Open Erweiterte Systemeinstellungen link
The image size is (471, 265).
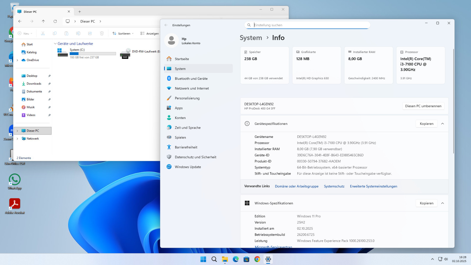373,186
